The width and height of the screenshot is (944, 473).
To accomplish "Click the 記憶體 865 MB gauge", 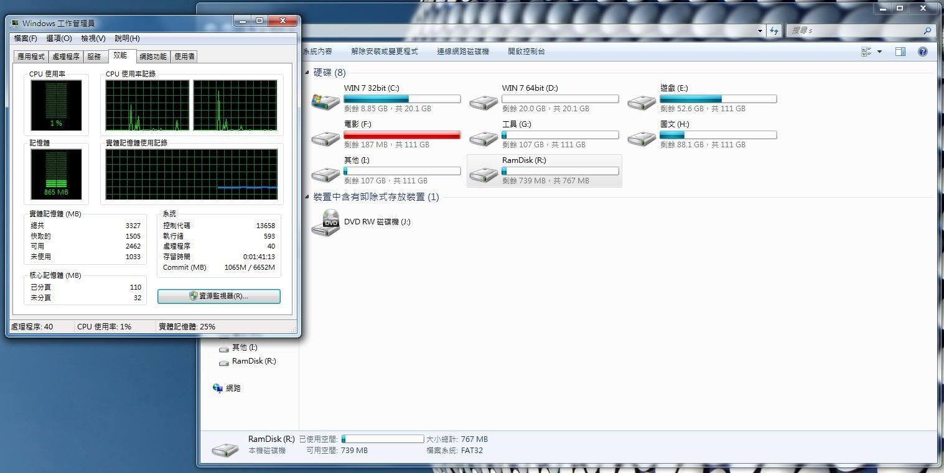I will coord(57,174).
